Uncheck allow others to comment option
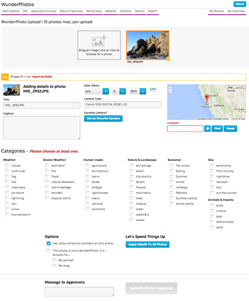 coord(49,243)
